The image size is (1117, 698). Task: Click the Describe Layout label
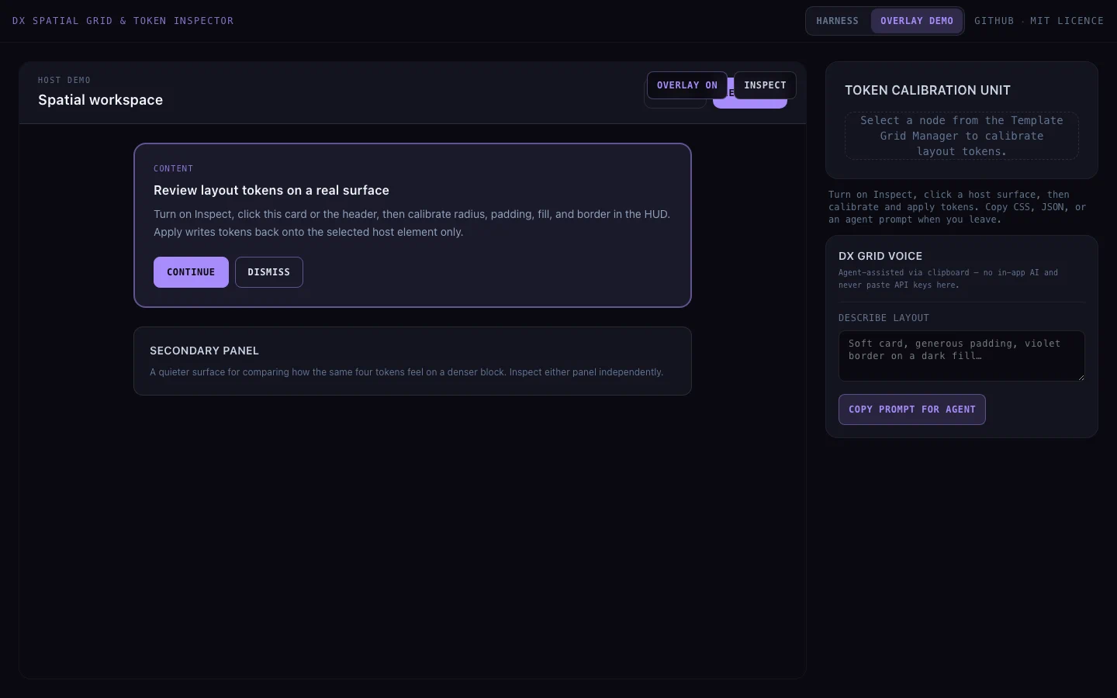884,318
